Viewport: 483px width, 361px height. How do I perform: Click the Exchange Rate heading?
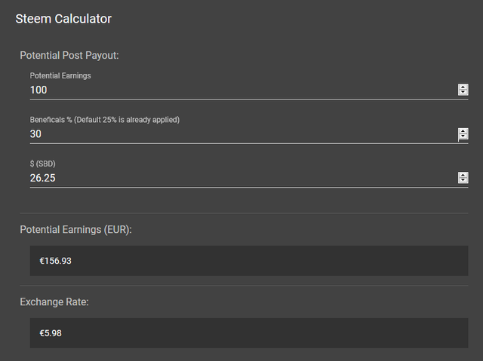tap(54, 302)
